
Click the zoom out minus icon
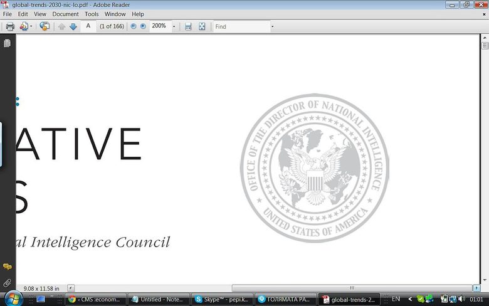click(134, 26)
